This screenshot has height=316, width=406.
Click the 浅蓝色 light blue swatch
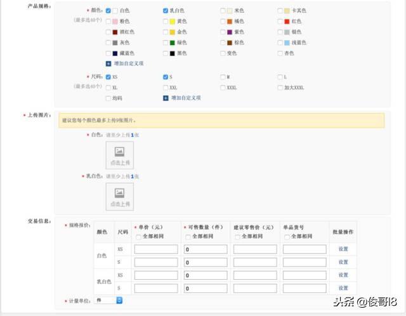pyautogui.click(x=287, y=43)
